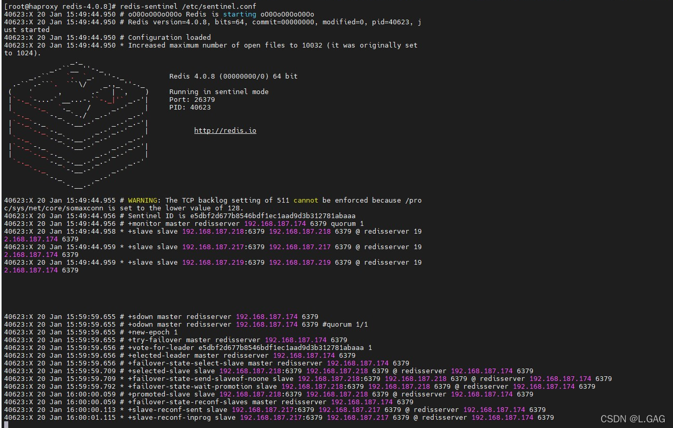The width and height of the screenshot is (673, 428).
Task: Click the 'Redis version=4.0.8, bits=64' log line
Action: point(212,26)
